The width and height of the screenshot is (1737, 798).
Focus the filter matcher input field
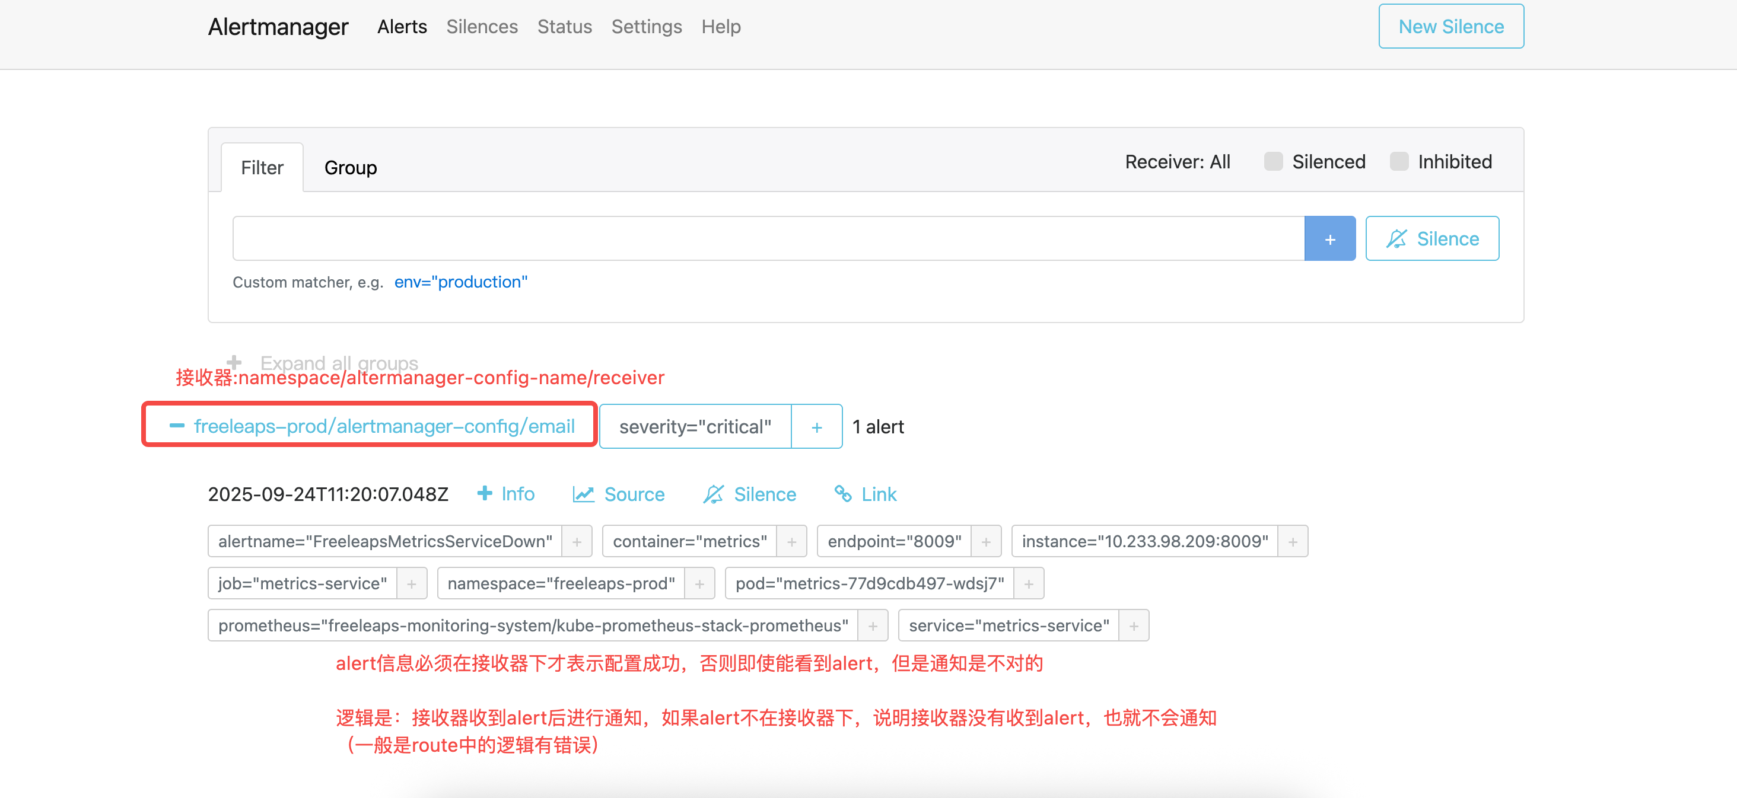click(768, 238)
